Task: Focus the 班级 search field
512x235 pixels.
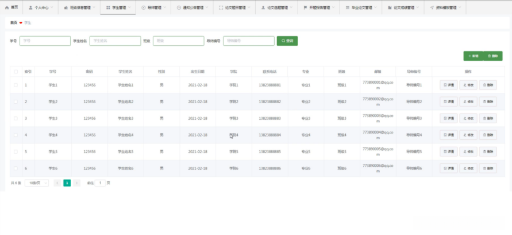Action: [x=179, y=41]
